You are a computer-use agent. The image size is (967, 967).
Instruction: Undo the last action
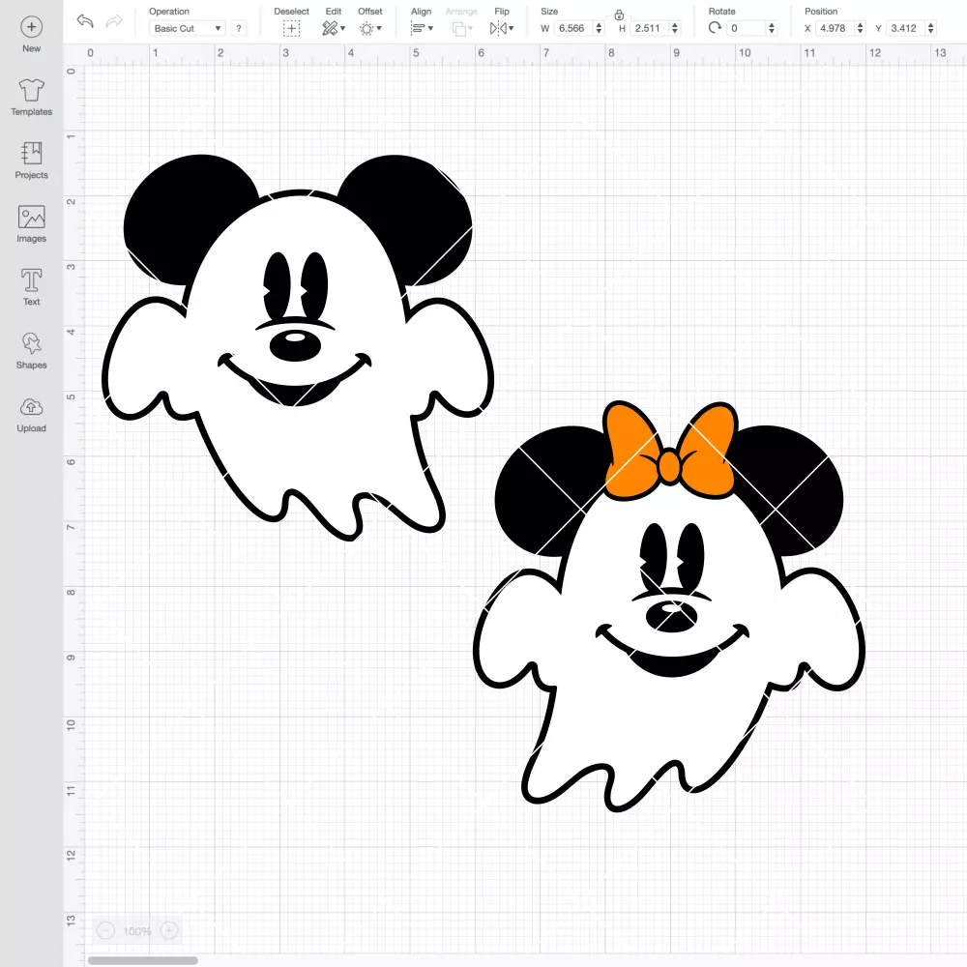pos(85,21)
